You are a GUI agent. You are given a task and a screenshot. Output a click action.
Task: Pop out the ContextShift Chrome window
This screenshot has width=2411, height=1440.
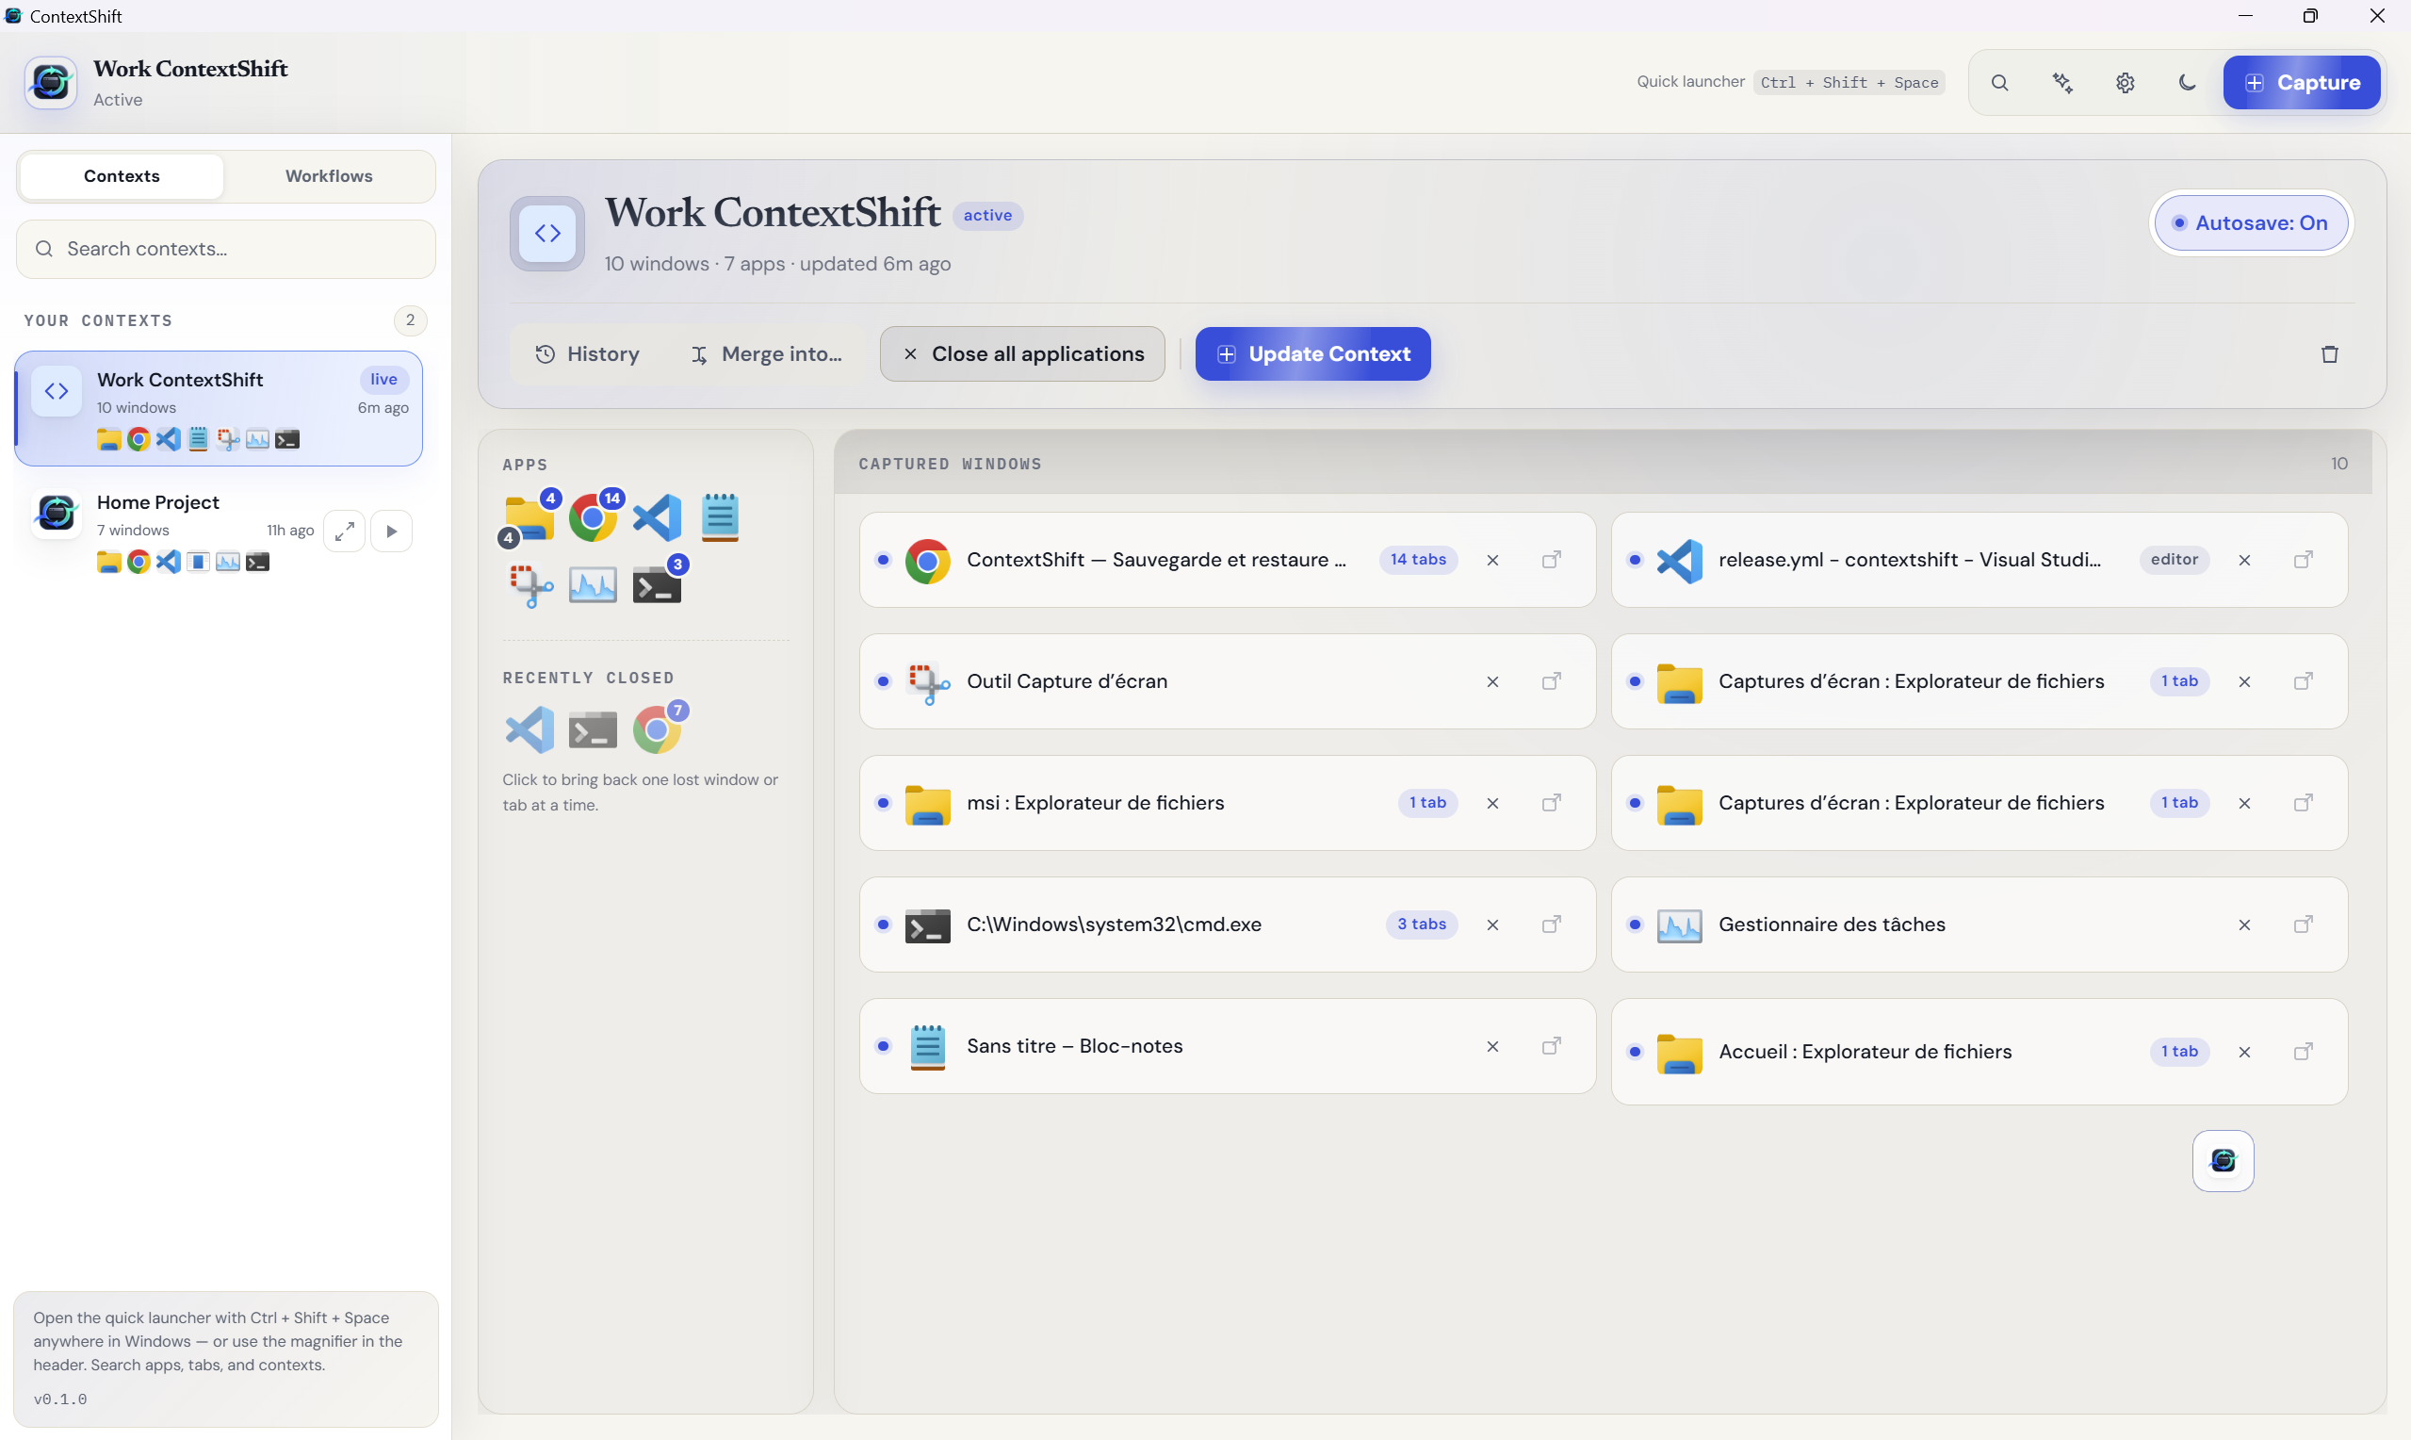[1552, 560]
